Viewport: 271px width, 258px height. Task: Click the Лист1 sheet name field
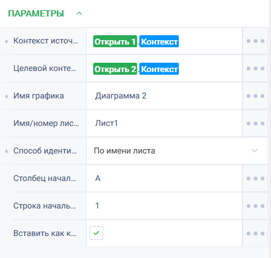click(165, 123)
